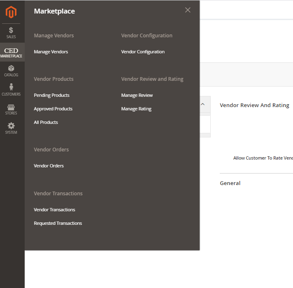Expand the General settings section
293x288 pixels.
click(x=230, y=183)
